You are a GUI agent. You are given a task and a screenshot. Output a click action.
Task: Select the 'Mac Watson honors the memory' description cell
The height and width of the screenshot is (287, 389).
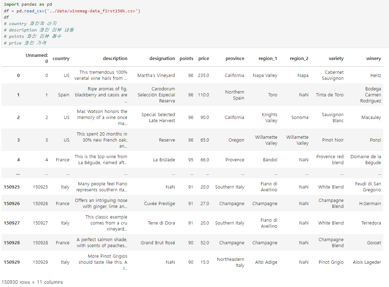(102, 118)
